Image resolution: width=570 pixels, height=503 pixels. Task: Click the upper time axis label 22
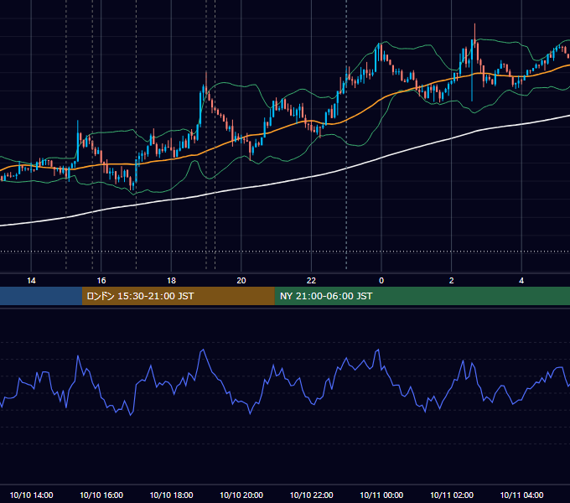(311, 281)
